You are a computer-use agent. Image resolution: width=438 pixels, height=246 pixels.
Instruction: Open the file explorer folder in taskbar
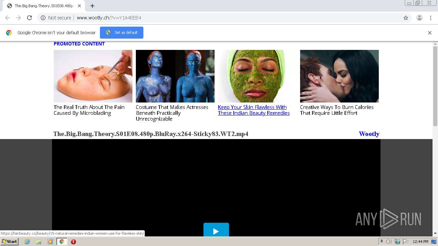click(39, 242)
